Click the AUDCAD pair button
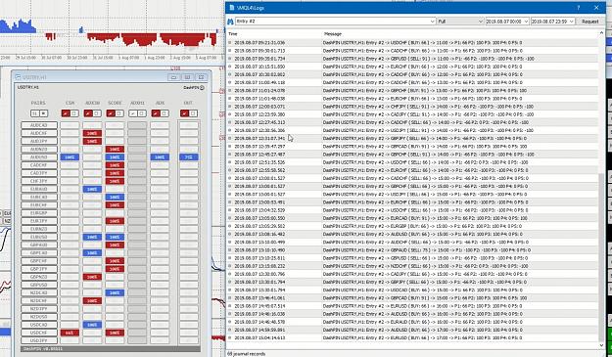Viewport: 612px width, 357px height. coord(39,125)
